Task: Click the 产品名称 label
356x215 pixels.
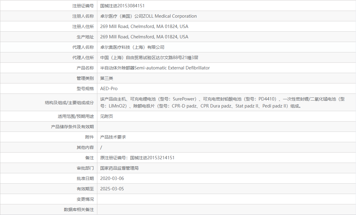Action: click(x=85, y=68)
